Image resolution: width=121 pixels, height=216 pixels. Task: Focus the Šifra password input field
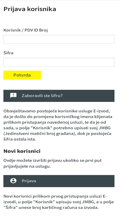click(x=59, y=62)
